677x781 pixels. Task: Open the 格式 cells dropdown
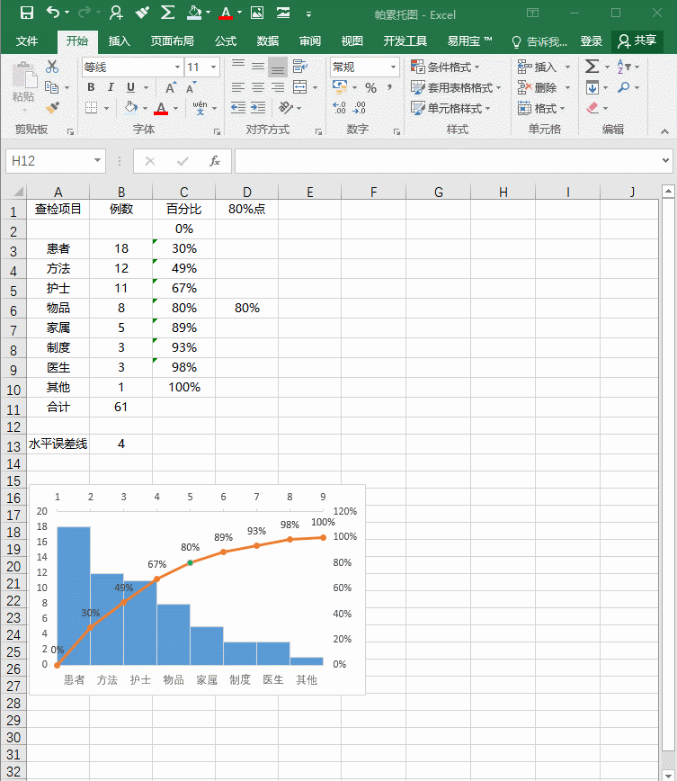tap(541, 108)
